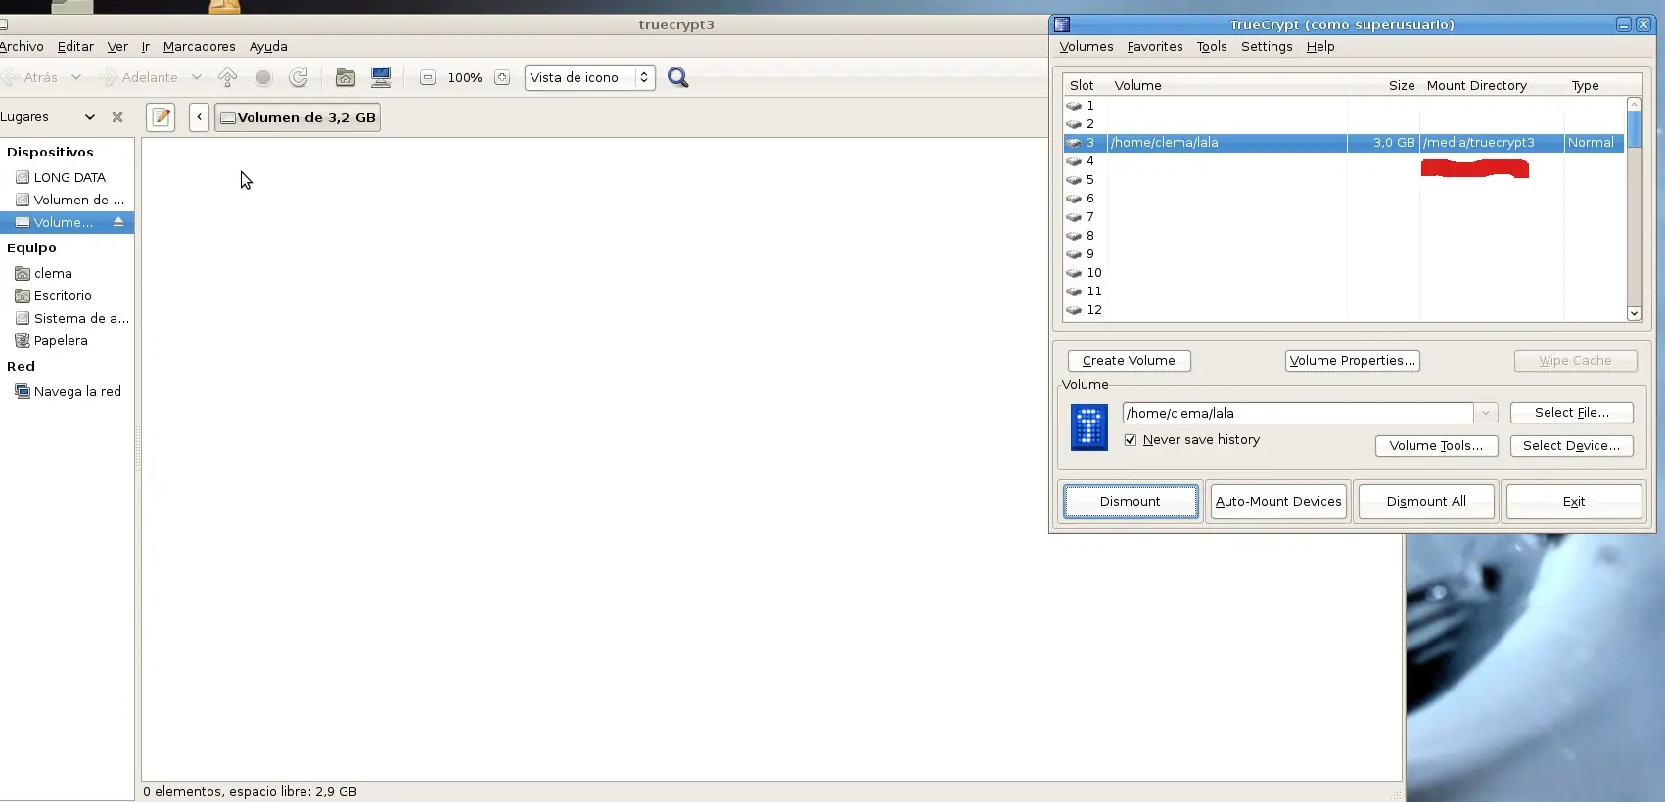Click Select Device button

click(x=1572, y=445)
